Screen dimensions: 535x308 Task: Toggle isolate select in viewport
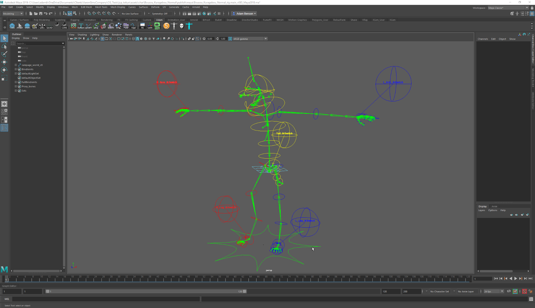[183, 39]
